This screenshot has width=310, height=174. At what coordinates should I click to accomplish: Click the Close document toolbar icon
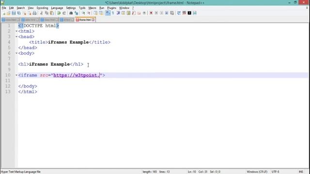click(x=24, y=13)
